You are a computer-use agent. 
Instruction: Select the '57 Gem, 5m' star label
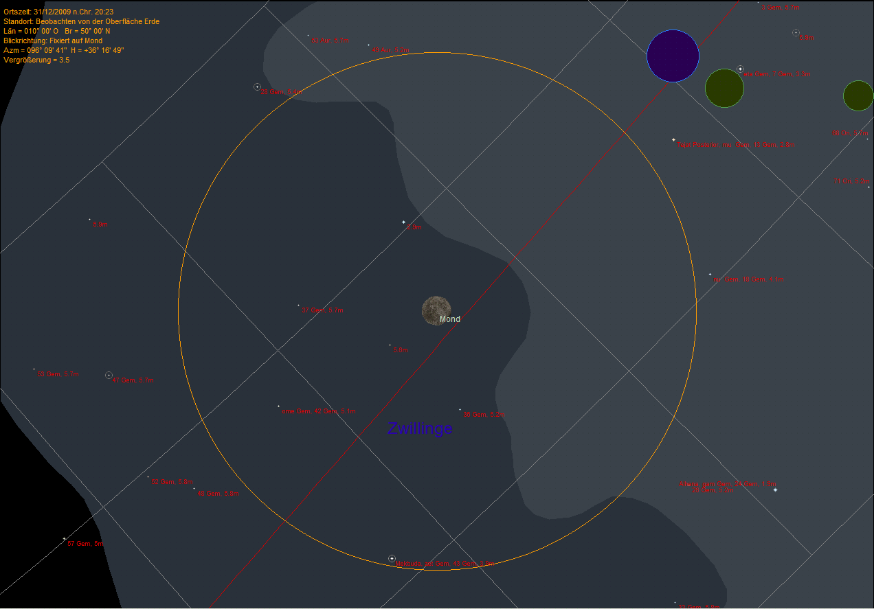[x=85, y=544]
